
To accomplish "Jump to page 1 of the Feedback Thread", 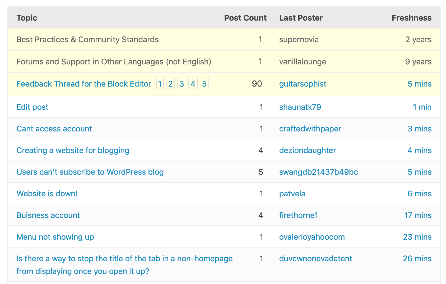I will tap(160, 84).
